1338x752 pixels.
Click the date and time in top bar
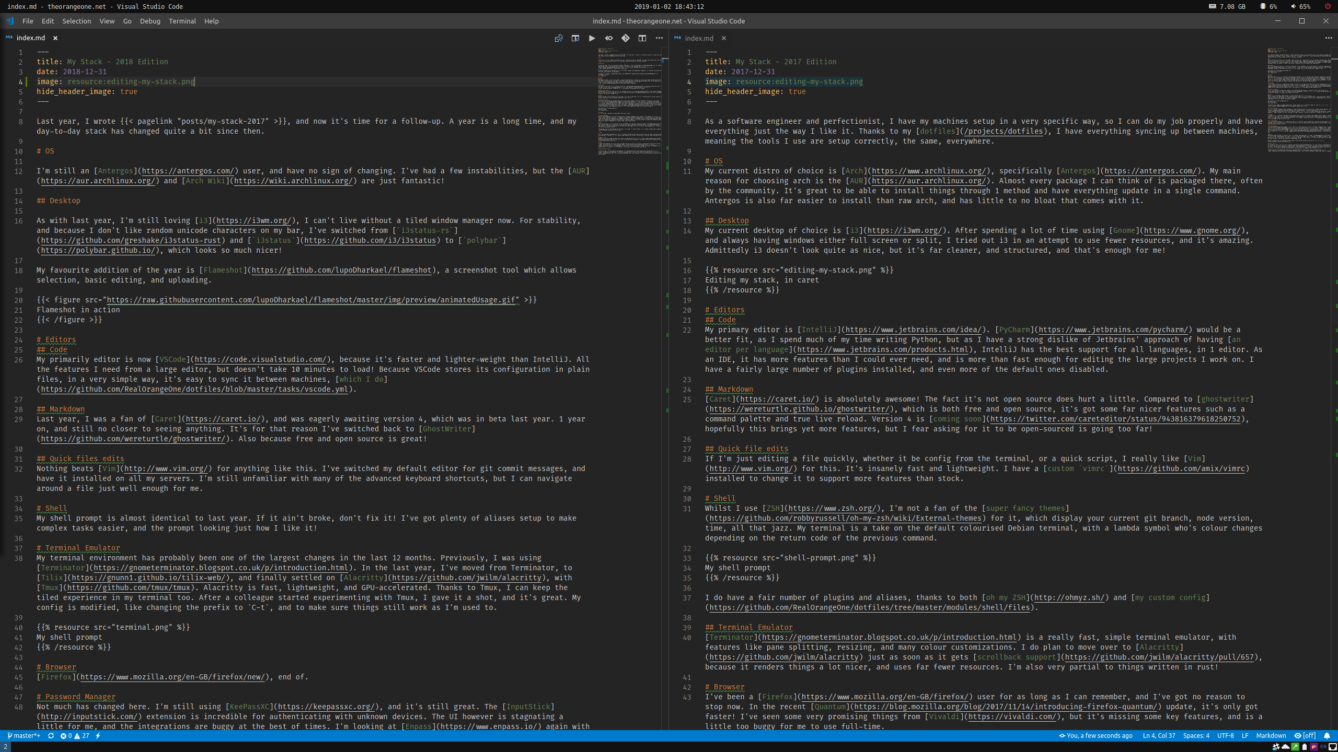[x=669, y=6]
